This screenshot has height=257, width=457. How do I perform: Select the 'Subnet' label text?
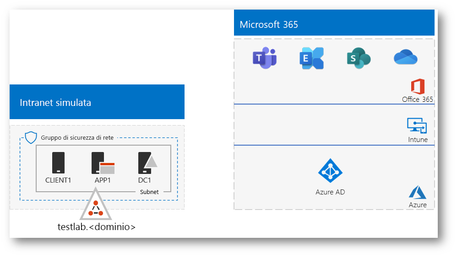click(149, 192)
